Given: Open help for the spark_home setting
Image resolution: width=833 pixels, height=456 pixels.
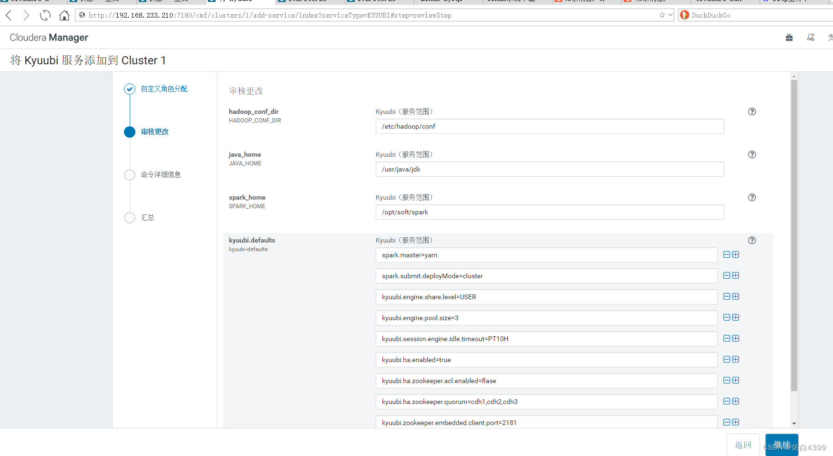Looking at the screenshot, I should tap(752, 197).
